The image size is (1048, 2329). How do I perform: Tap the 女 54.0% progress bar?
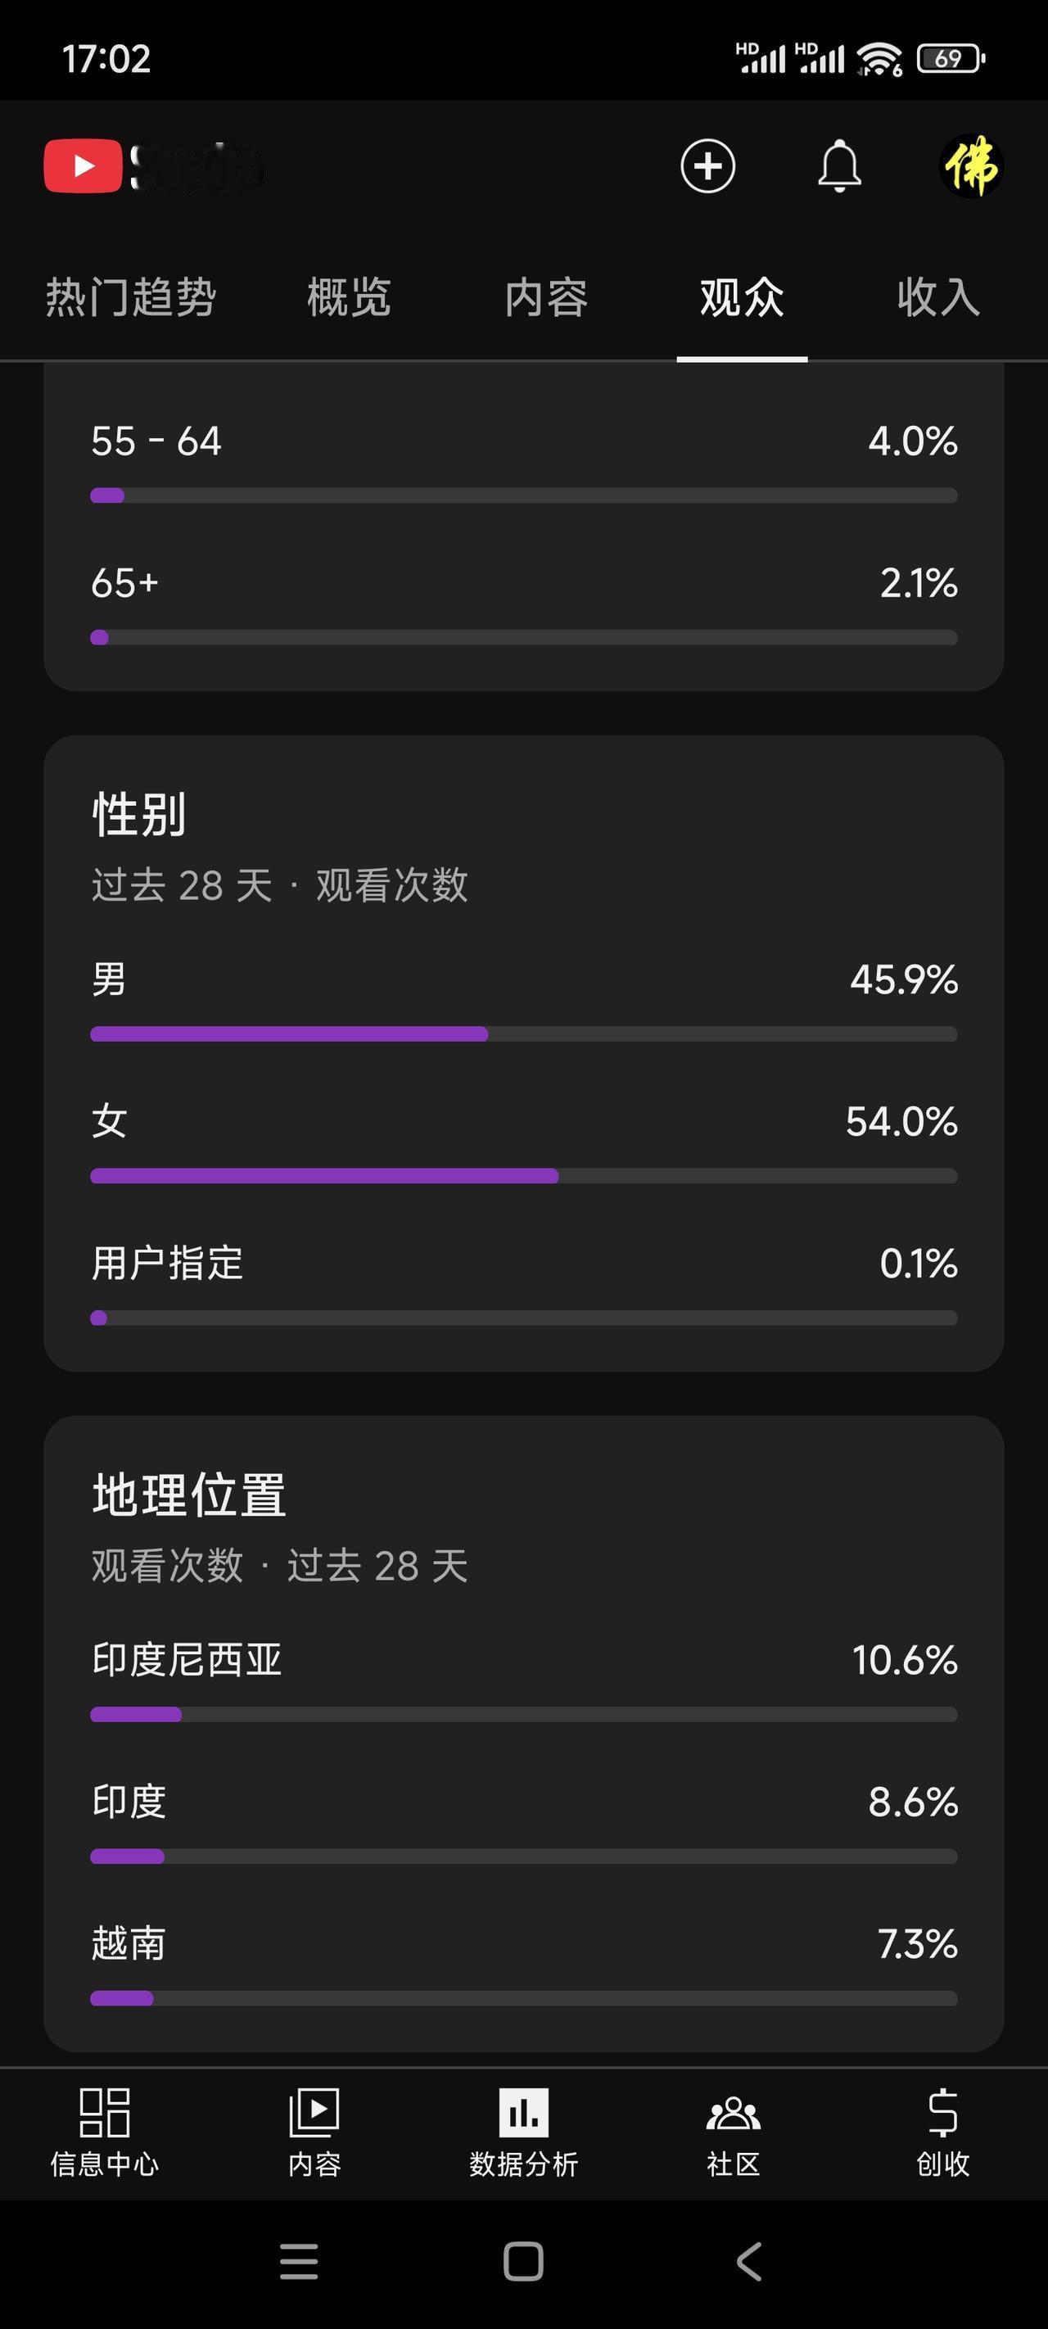(523, 1175)
